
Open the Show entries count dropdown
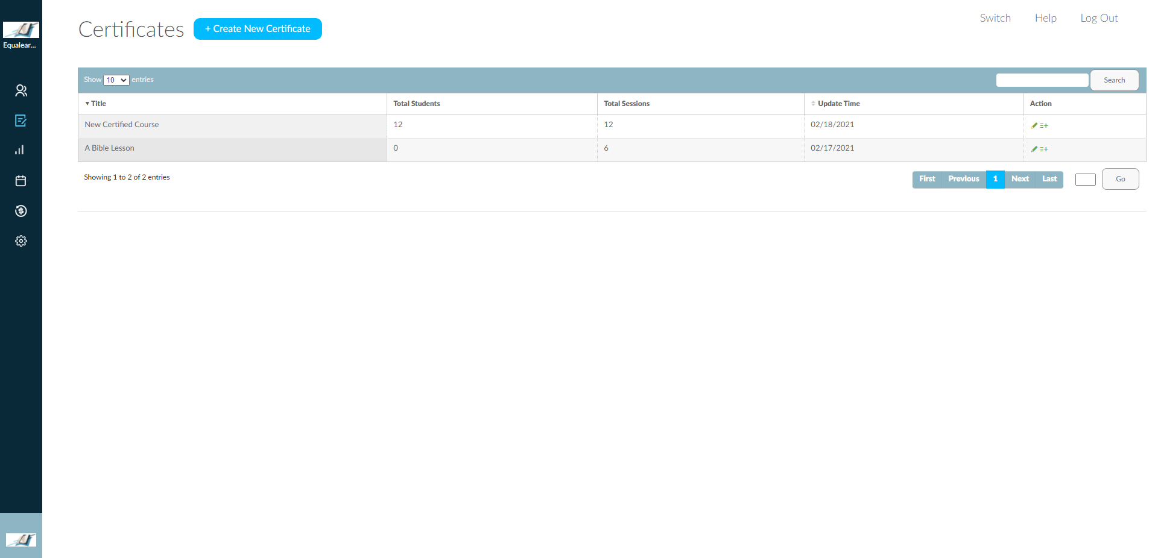tap(116, 80)
